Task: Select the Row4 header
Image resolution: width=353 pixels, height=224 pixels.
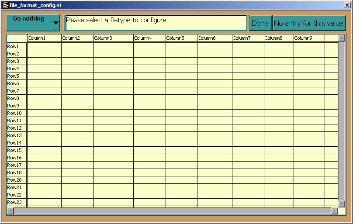Action: pyautogui.click(x=17, y=69)
